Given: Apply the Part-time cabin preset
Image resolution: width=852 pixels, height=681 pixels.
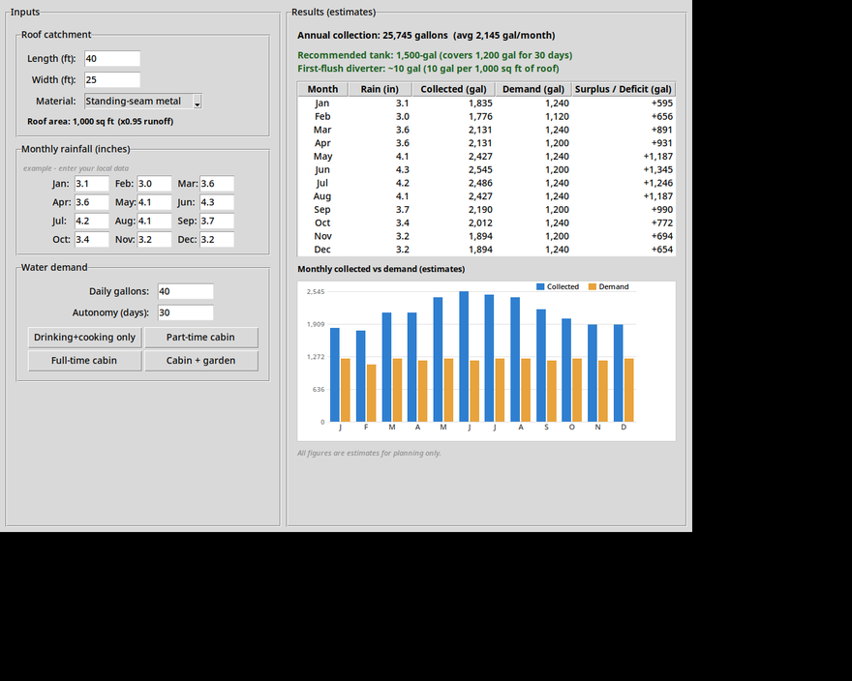Looking at the screenshot, I should 201,338.
